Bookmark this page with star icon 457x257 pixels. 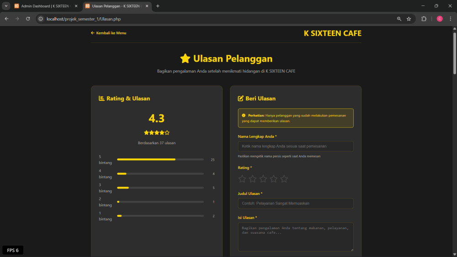(409, 19)
